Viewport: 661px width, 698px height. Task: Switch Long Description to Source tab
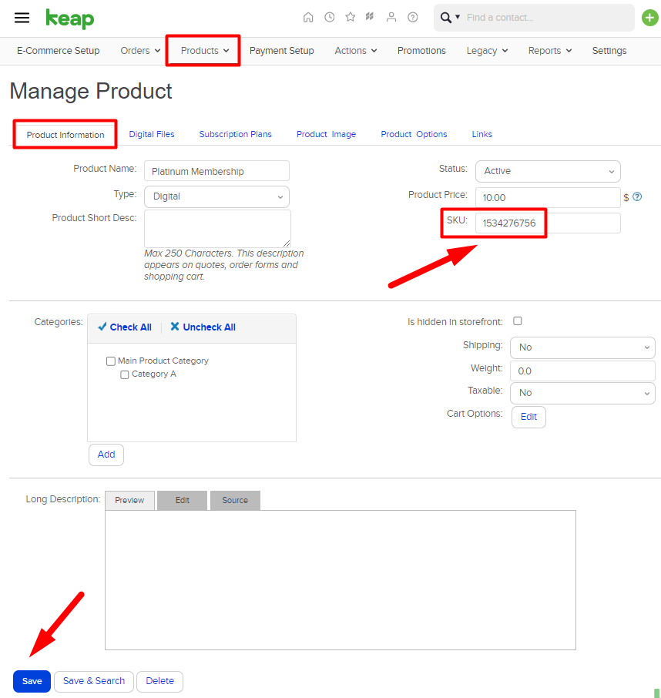pyautogui.click(x=235, y=500)
